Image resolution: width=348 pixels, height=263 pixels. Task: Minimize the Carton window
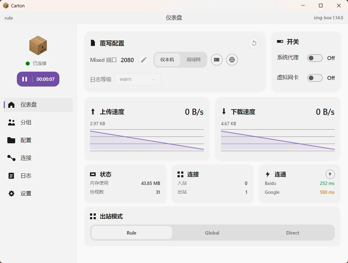pyautogui.click(x=303, y=6)
